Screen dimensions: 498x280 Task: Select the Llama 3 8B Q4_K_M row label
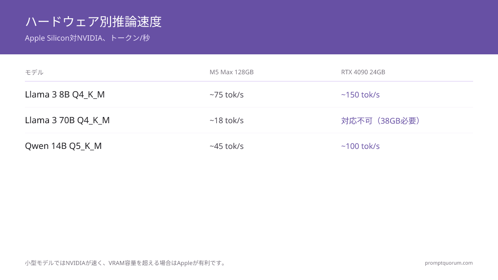click(x=65, y=95)
